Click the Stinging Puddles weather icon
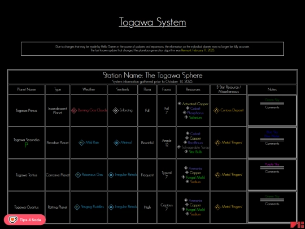Viewport: 305px width, 229px height. click(x=77, y=207)
